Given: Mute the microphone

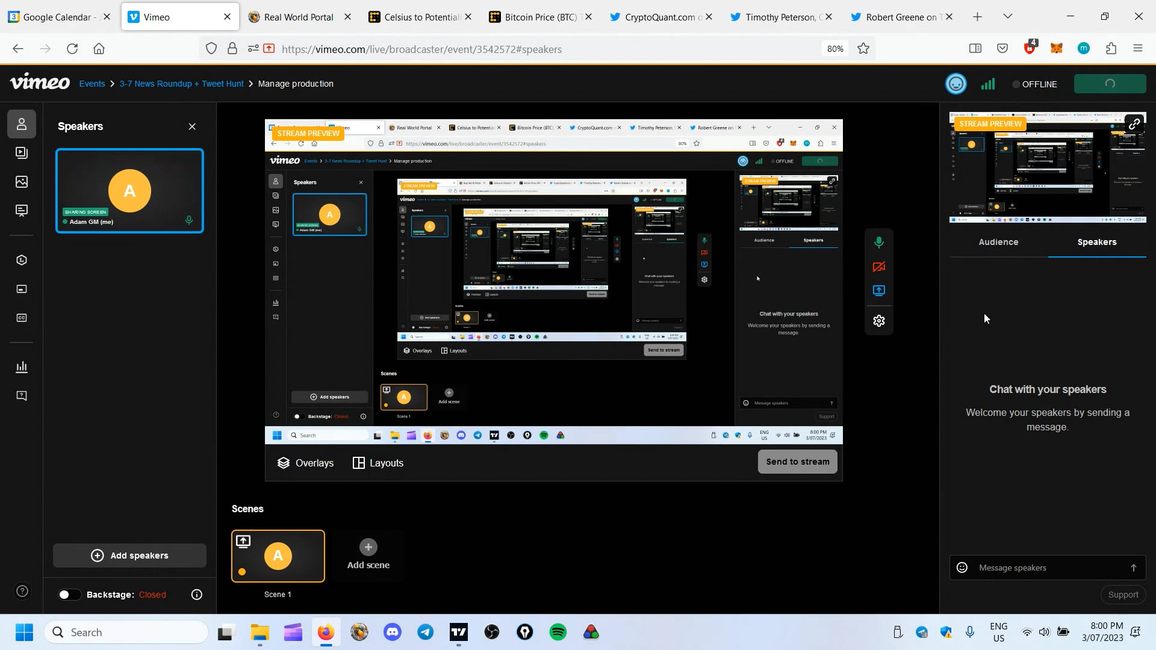Looking at the screenshot, I should click(879, 243).
